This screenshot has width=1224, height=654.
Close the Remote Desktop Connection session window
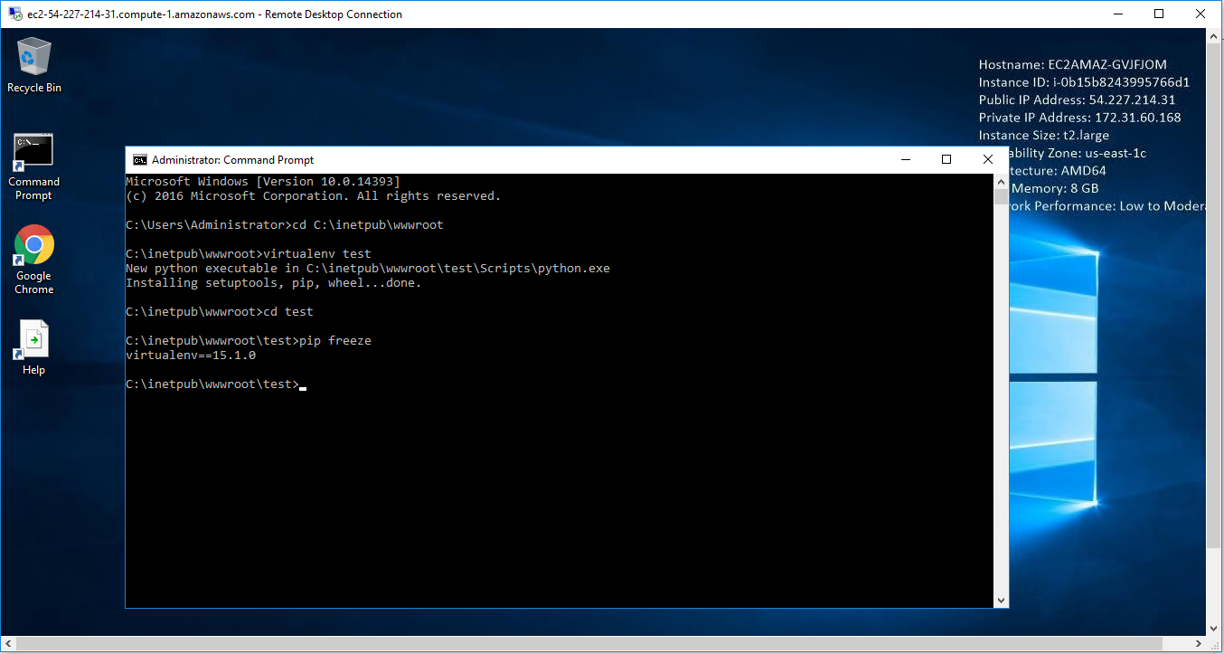[x=1201, y=14]
